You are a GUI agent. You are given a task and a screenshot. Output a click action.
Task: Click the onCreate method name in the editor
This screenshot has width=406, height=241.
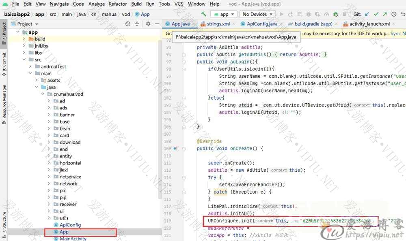coord(241,149)
